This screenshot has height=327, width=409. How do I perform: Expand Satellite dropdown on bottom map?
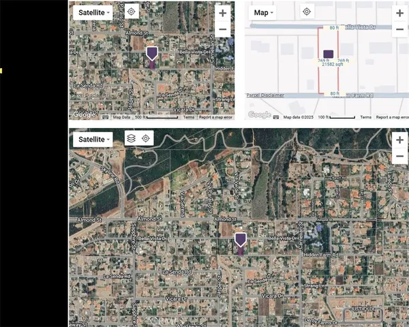(95, 139)
